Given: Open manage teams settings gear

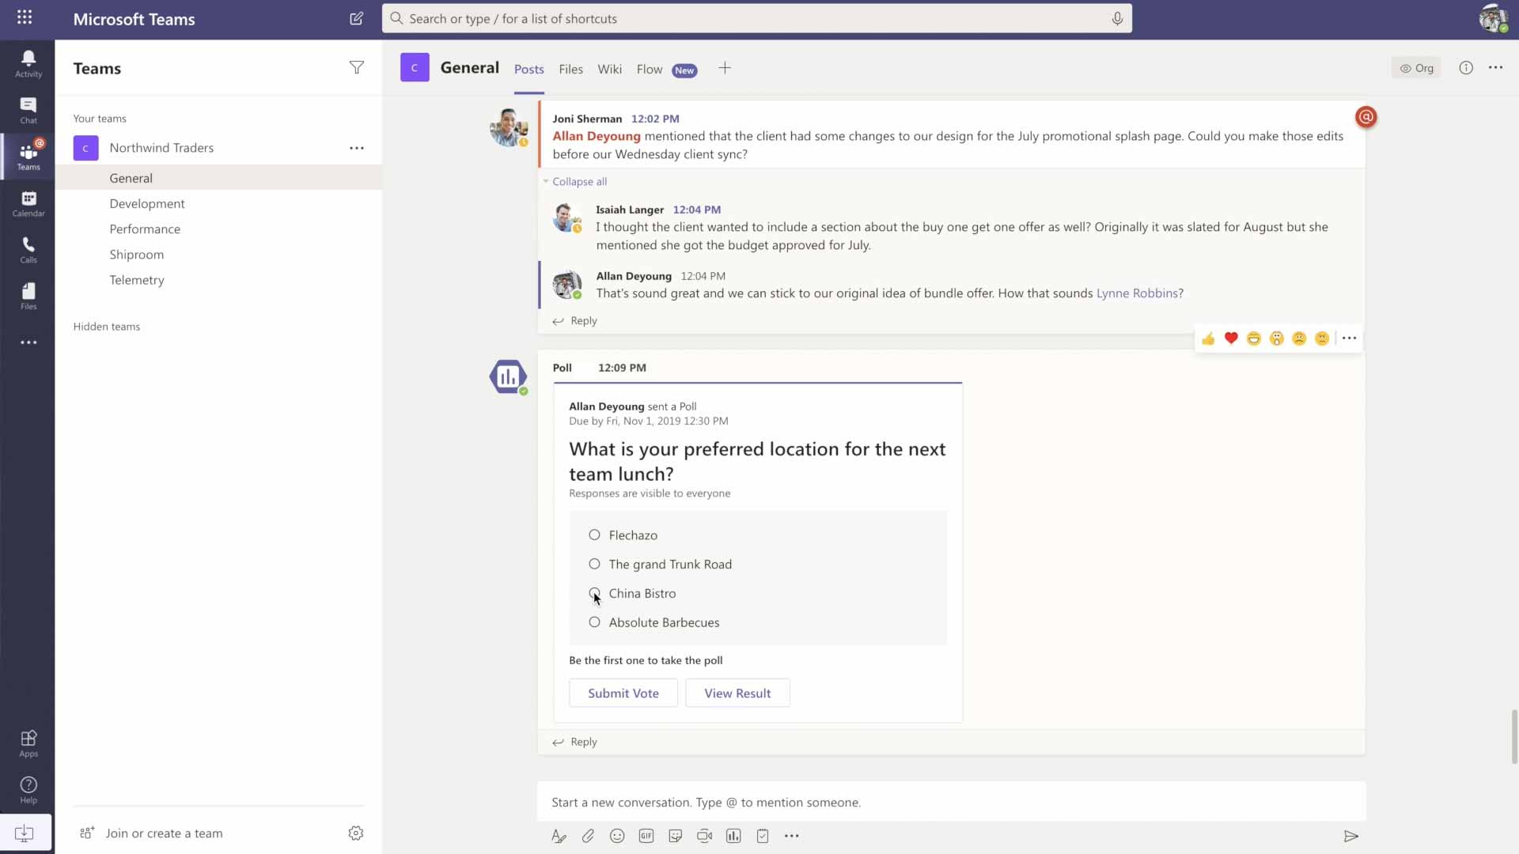Looking at the screenshot, I should (356, 833).
